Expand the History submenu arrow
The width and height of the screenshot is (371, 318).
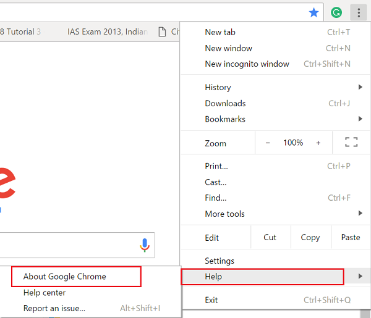click(360, 87)
